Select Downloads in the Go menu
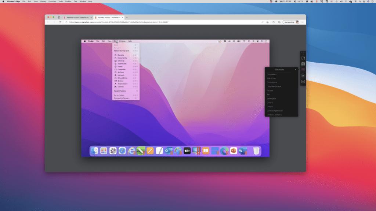Image resolution: width=376 pixels, height=211 pixels. click(x=122, y=64)
